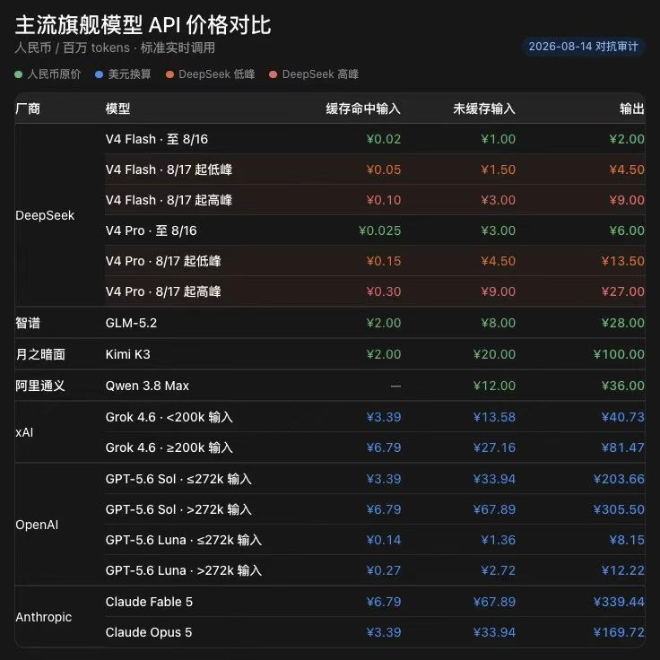Screen dimensions: 660x660
Task: Click the 缓存命中输入 column header
Action: click(363, 109)
